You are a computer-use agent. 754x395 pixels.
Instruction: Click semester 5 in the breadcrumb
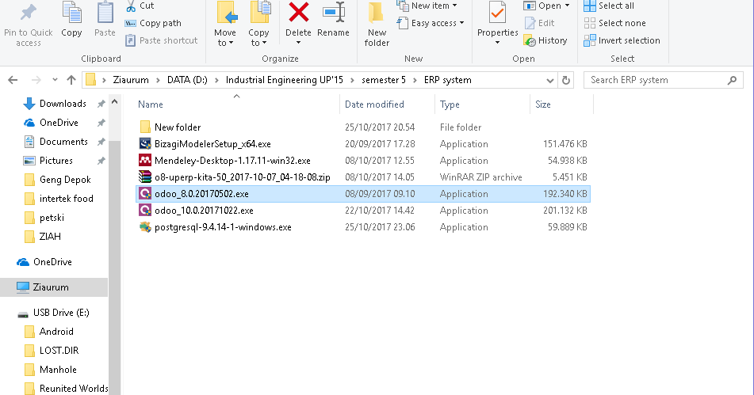pos(383,80)
